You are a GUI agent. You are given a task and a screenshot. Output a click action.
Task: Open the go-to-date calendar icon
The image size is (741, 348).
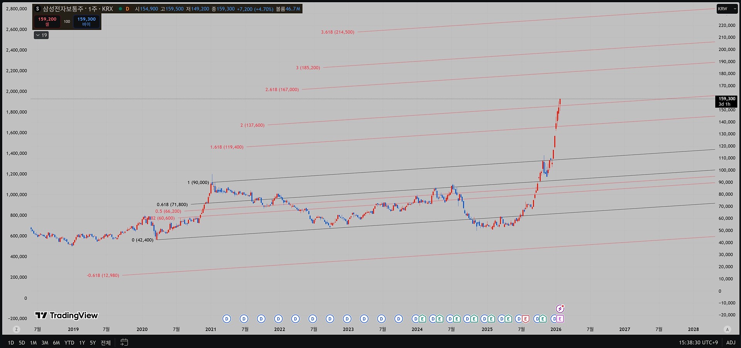pyautogui.click(x=124, y=342)
